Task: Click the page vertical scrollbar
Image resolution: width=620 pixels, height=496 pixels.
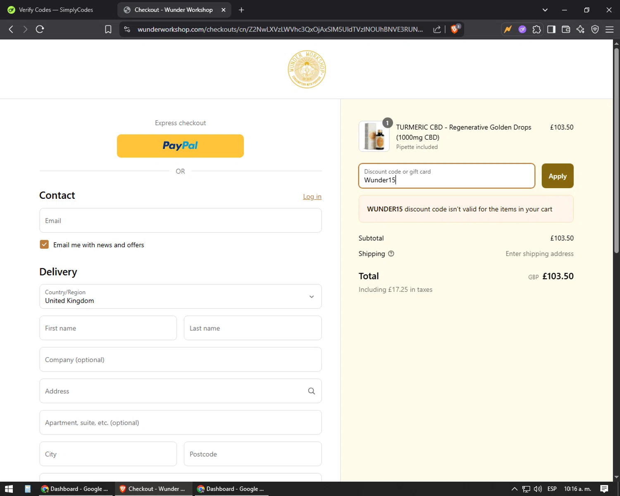Action: [616, 151]
